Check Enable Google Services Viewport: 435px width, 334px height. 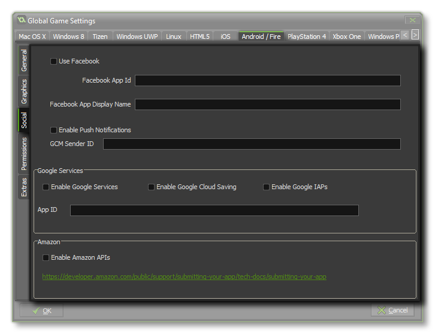[46, 187]
